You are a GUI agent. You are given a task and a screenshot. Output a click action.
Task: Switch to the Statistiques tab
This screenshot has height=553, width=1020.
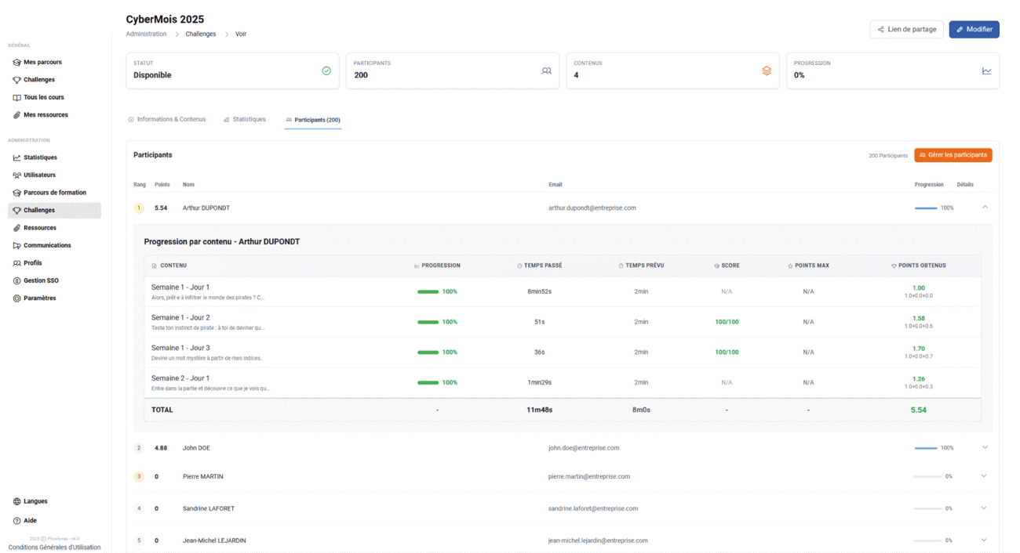[x=244, y=120]
